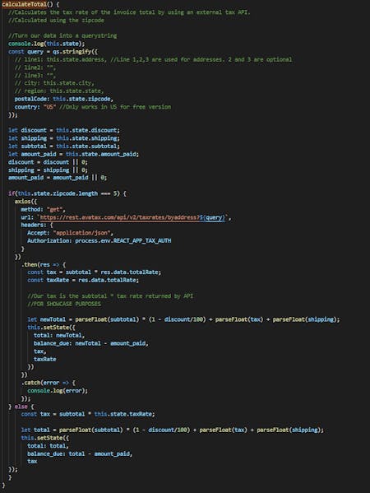
Task: Click the country "US" string value
Action: (x=49, y=107)
